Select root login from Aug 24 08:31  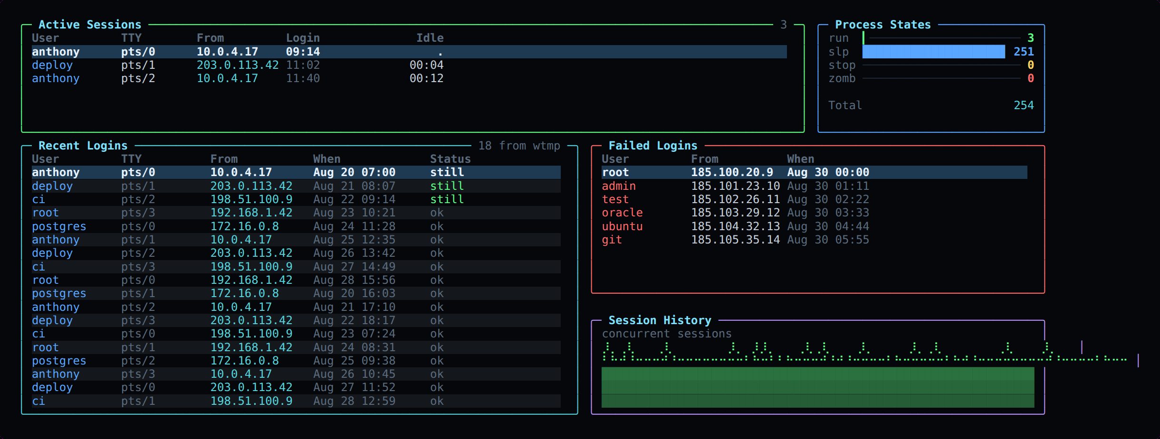(296, 347)
